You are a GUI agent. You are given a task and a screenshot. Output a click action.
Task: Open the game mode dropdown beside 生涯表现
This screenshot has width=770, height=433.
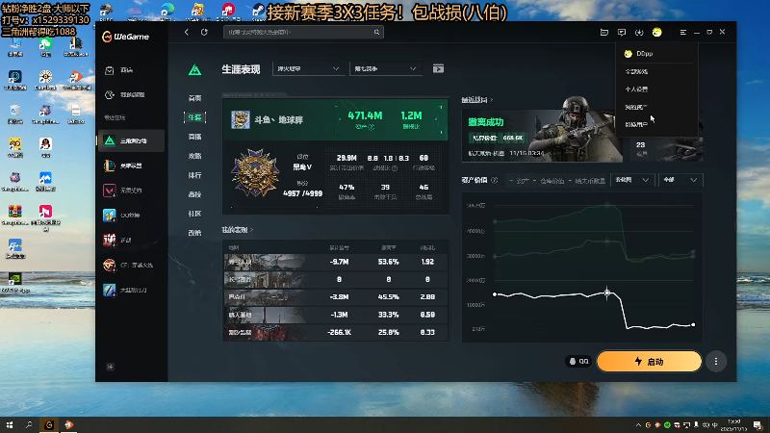coord(308,69)
